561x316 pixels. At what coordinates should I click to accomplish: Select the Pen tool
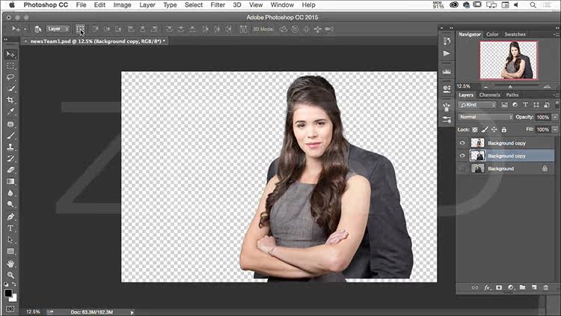[x=10, y=216]
